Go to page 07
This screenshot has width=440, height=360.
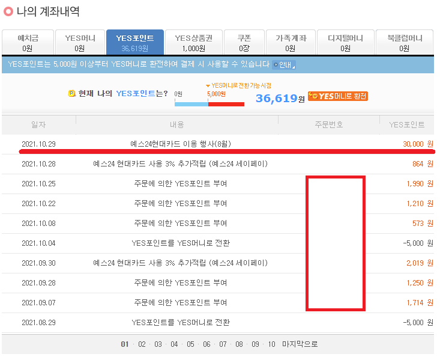223,344
